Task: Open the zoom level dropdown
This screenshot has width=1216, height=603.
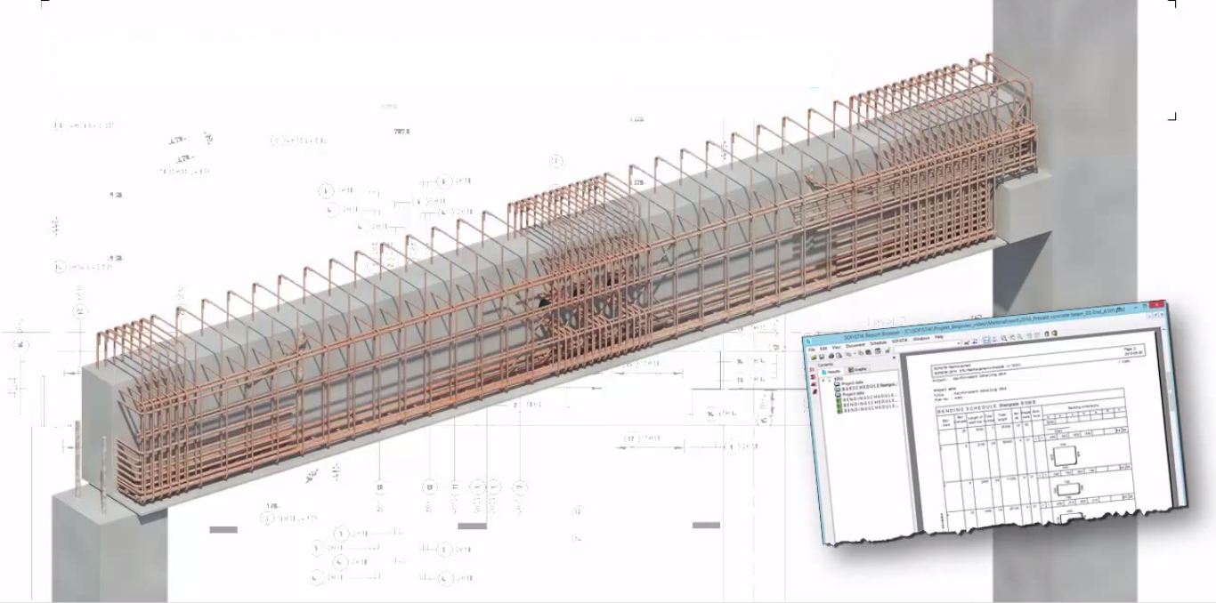Action: tap(958, 342)
